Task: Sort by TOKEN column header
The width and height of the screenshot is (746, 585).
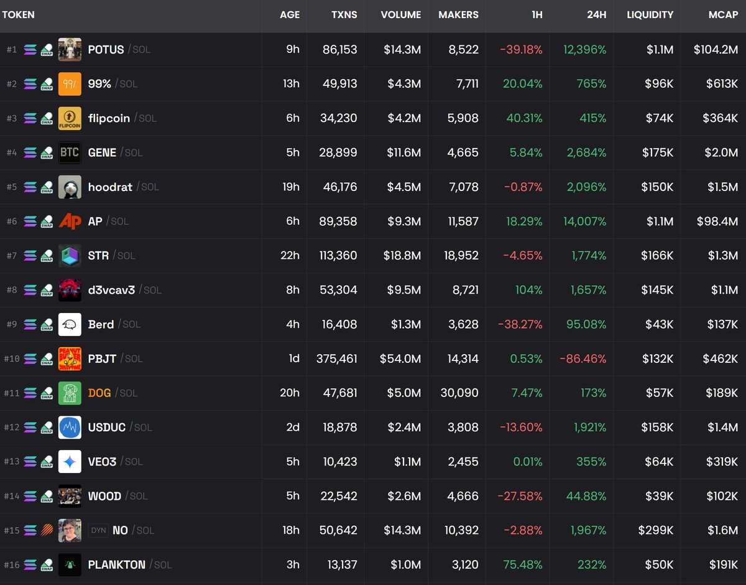Action: click(18, 15)
